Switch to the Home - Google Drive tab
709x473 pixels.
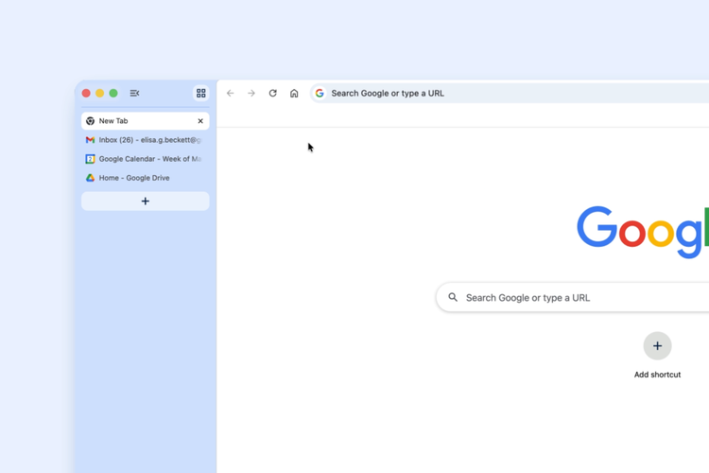[x=146, y=178]
